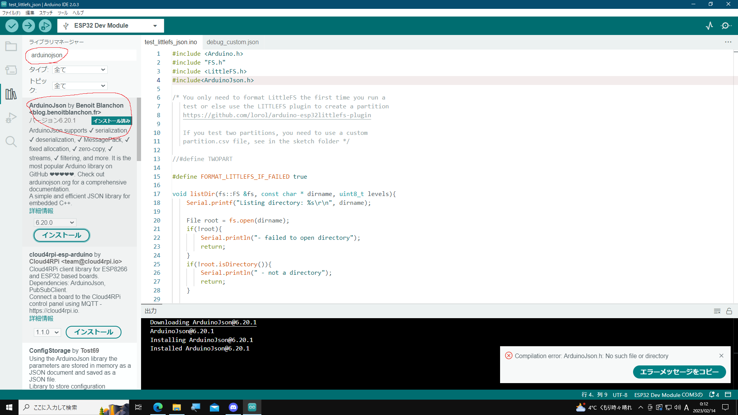Open Boards Manager sidebar icon
The width and height of the screenshot is (738, 415).
pos(11,70)
